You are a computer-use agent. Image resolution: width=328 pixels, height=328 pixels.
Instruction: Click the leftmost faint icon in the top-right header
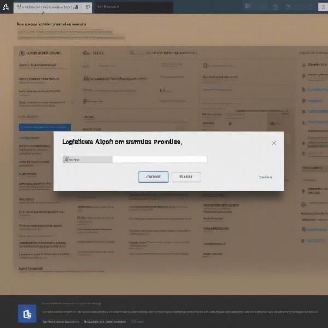248,6
